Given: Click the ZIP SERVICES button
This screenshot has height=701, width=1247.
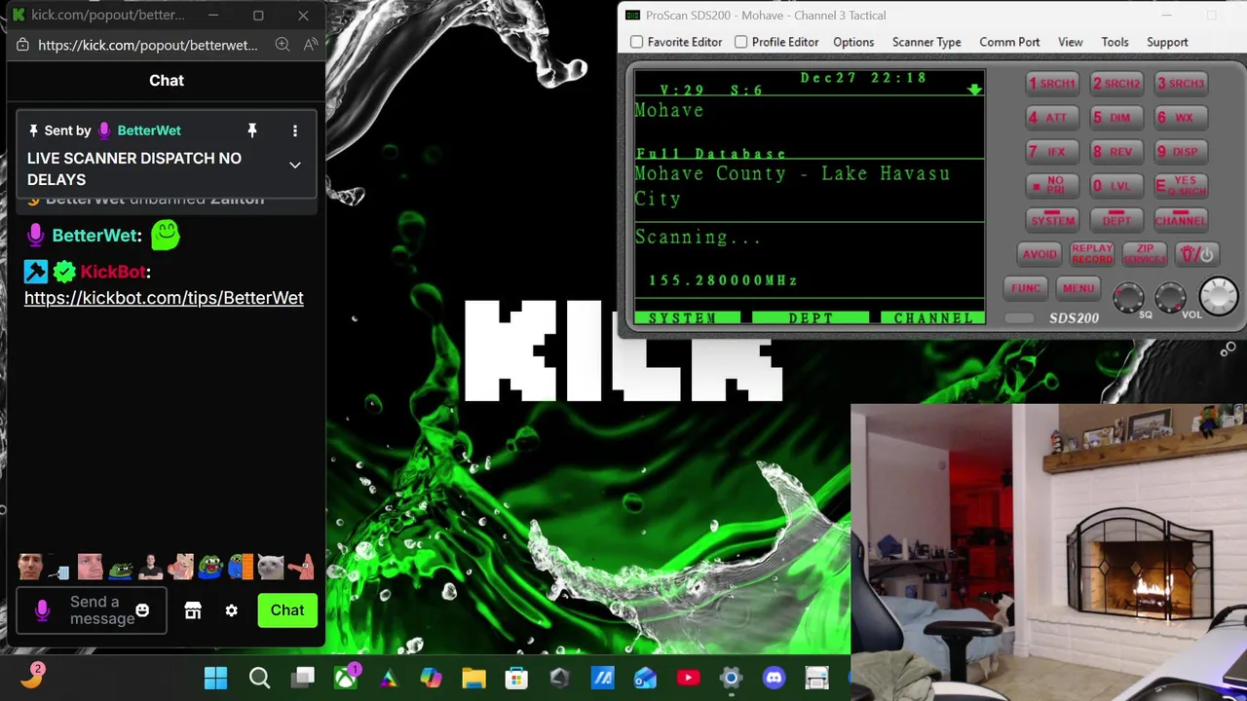Looking at the screenshot, I should coord(1145,254).
